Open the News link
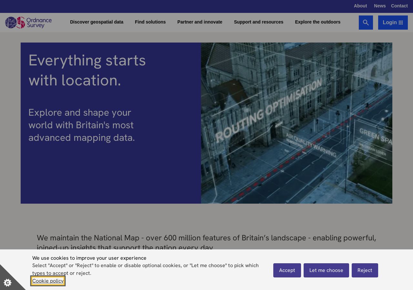The image size is (413, 290). (x=380, y=6)
